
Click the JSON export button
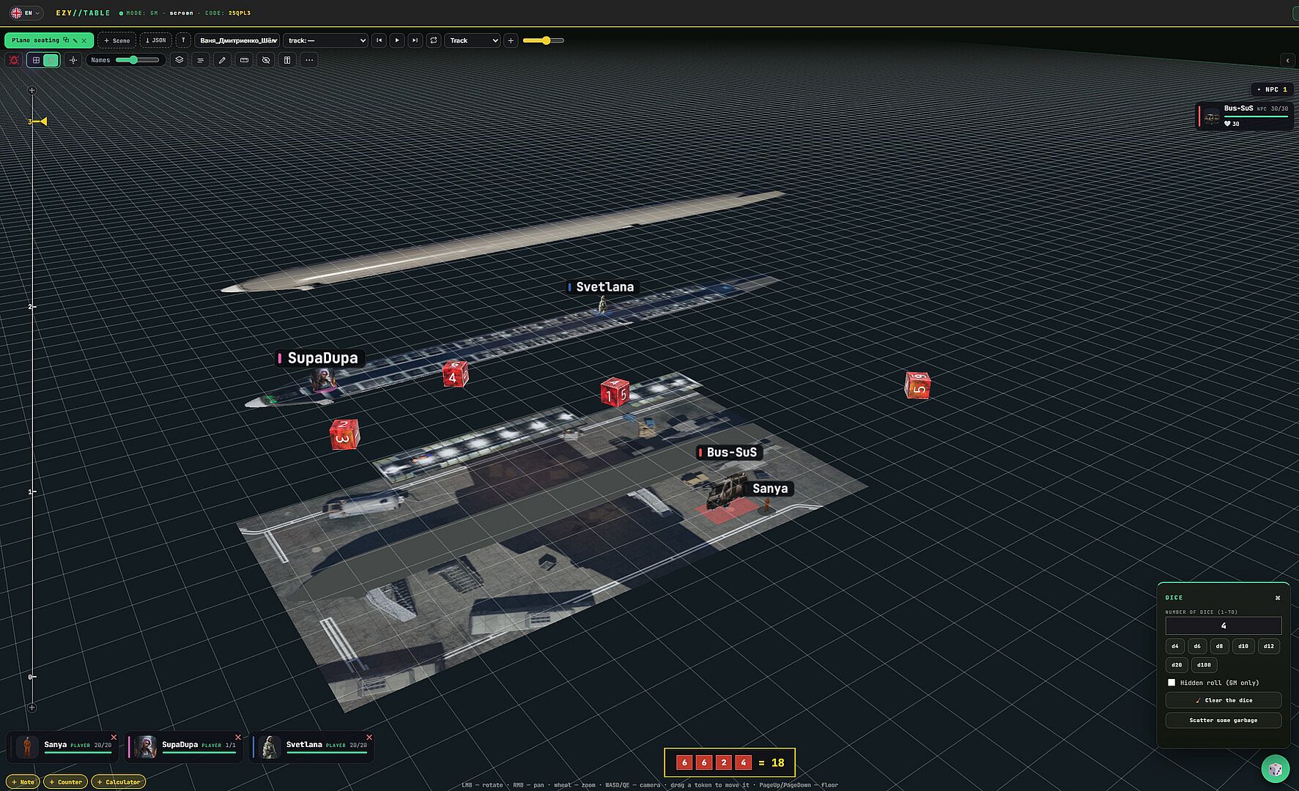pyautogui.click(x=155, y=40)
